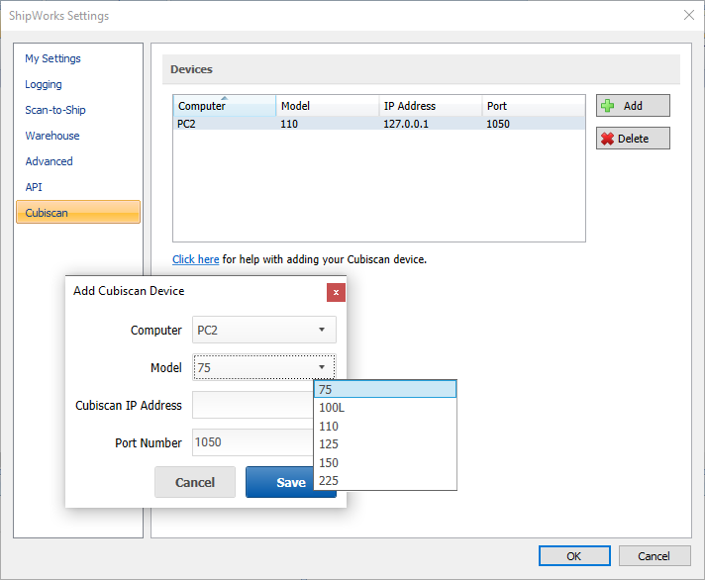Select the Cubiscan settings section
705x580 pixels.
78,212
